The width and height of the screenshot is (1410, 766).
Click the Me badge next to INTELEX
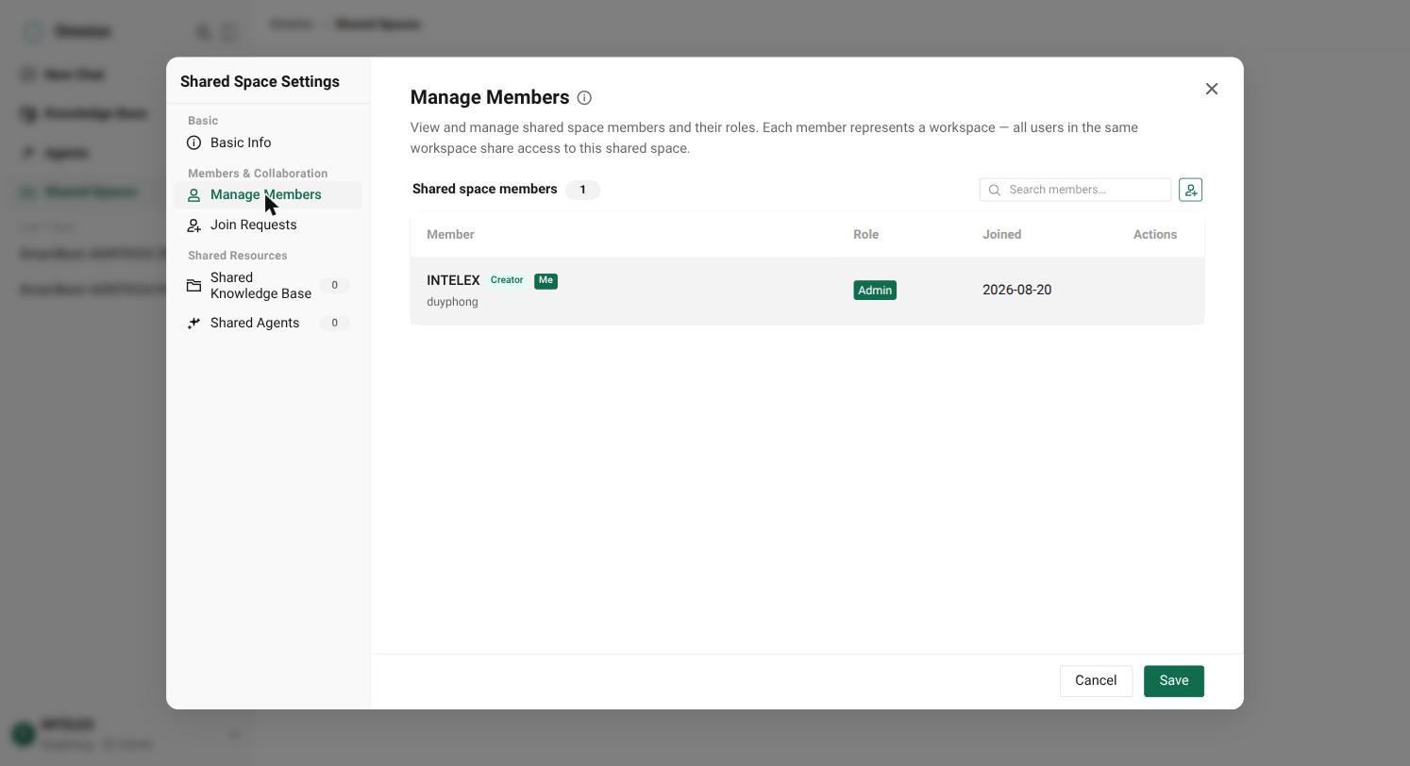click(546, 280)
